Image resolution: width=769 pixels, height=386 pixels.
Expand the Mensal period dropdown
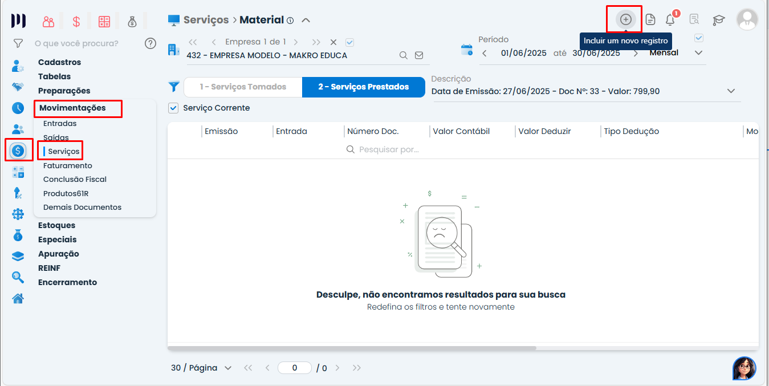click(698, 52)
